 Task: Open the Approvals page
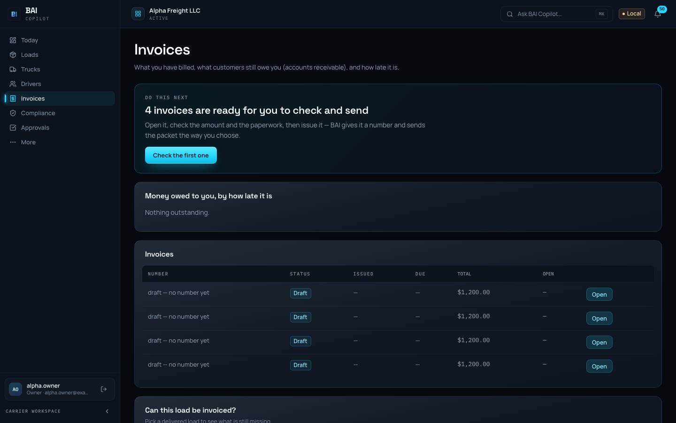pos(60,128)
